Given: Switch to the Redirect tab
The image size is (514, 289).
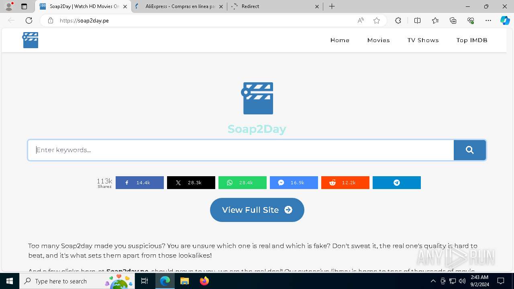Looking at the screenshot, I should [x=275, y=6].
